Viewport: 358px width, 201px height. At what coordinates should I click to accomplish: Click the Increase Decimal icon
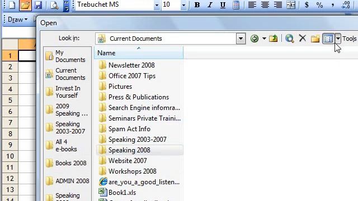[346, 5]
